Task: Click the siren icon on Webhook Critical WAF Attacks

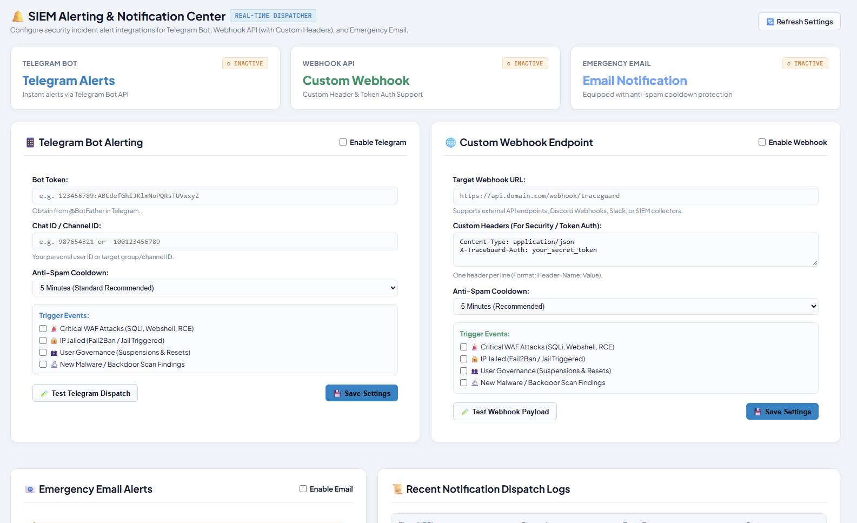Action: point(475,347)
